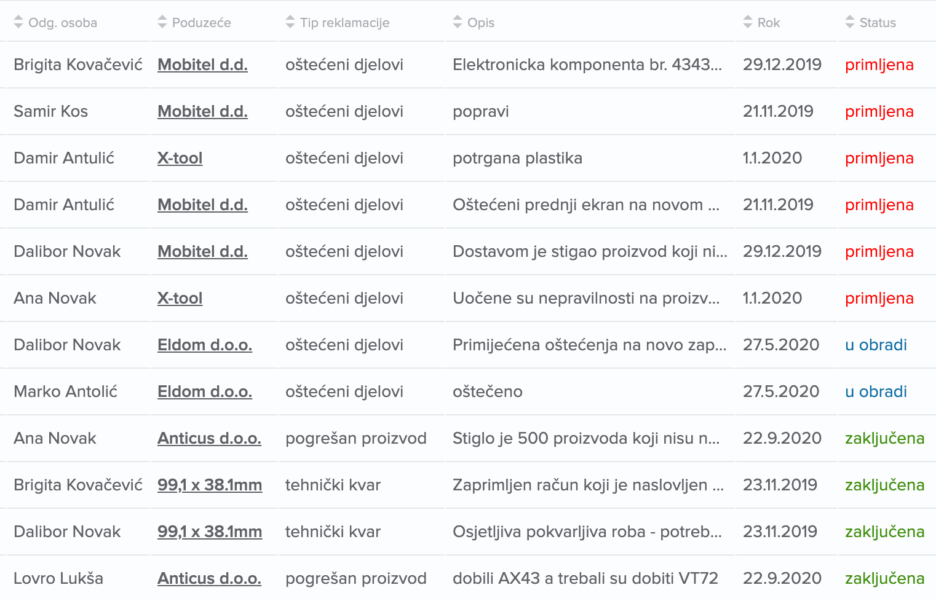936x601 pixels.
Task: Select row with description 'potrgana plastika'
Action: 468,158
